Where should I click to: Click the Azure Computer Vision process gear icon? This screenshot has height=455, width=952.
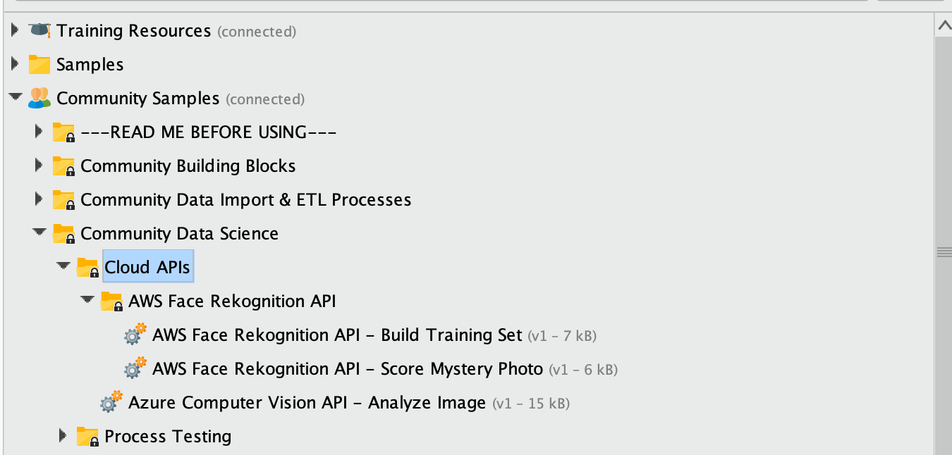(111, 402)
